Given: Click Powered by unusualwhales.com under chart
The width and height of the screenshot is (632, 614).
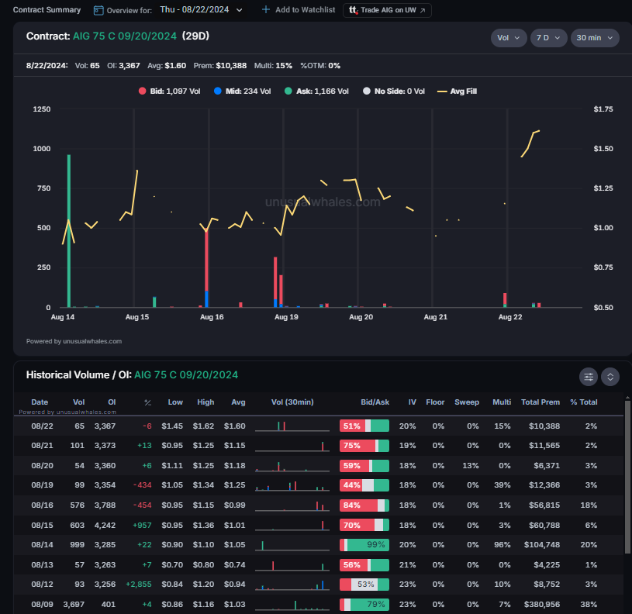Looking at the screenshot, I should [x=74, y=341].
